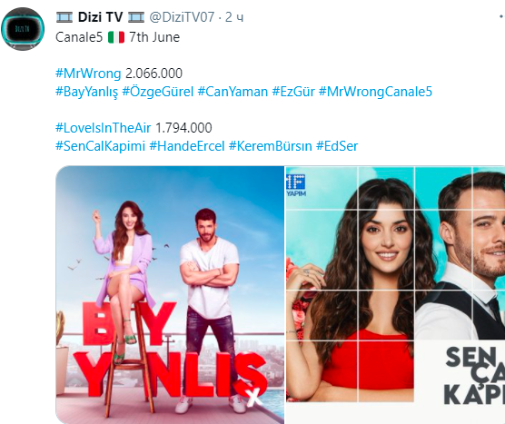The height and width of the screenshot is (424, 505).
Task: Open the #BayYanlış hashtag
Action: pos(86,92)
